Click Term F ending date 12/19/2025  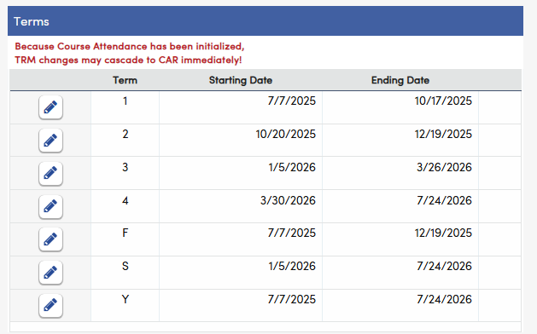click(x=443, y=233)
